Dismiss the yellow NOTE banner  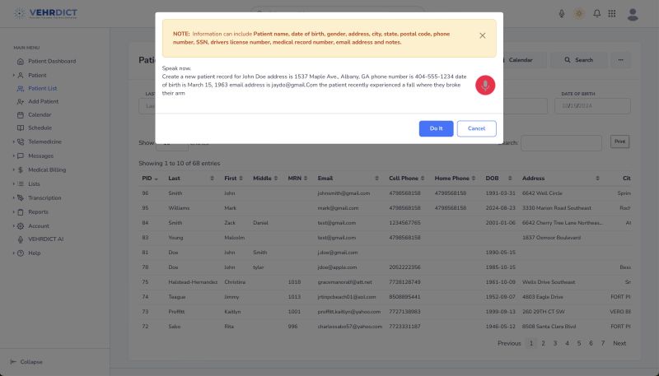pos(482,35)
